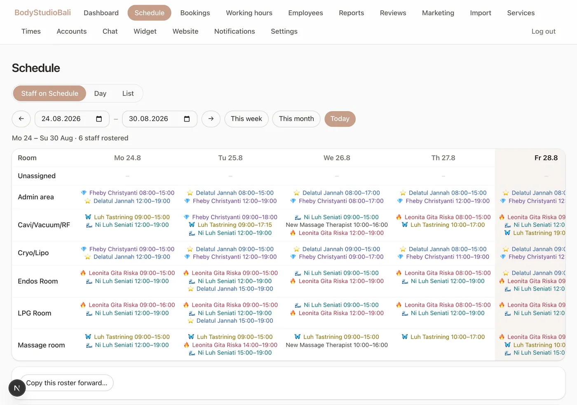Image resolution: width=577 pixels, height=405 pixels.
Task: Go to Bookings
Action: pyautogui.click(x=195, y=13)
